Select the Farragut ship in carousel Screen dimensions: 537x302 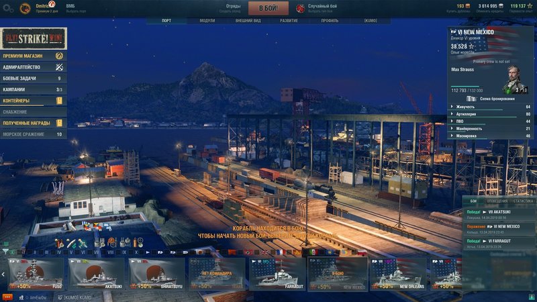click(x=277, y=274)
